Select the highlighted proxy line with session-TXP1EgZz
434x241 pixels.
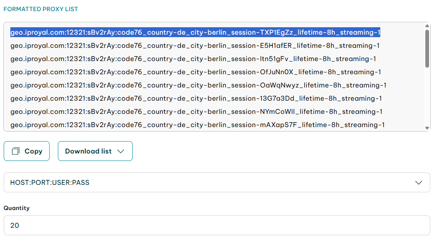(196, 32)
